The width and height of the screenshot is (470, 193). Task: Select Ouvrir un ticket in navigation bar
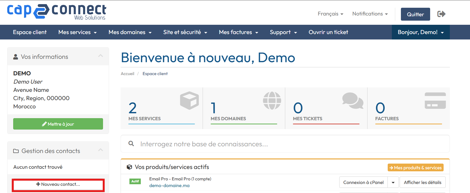(x=328, y=32)
